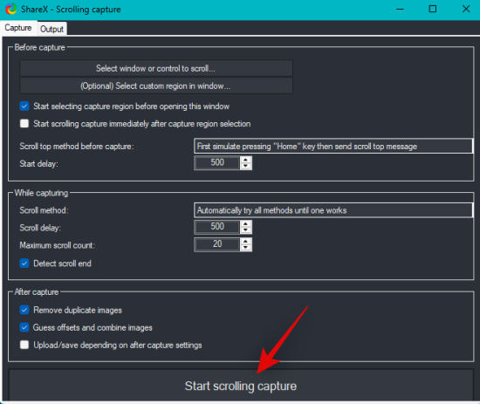Click the Start delay value field
Image resolution: width=480 pixels, height=404 pixels.
click(x=216, y=162)
